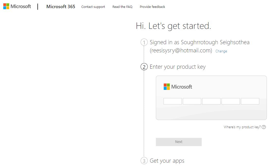Screen dimensions: 273x167
Task: Open Read the FAQ
Action: coord(122,7)
